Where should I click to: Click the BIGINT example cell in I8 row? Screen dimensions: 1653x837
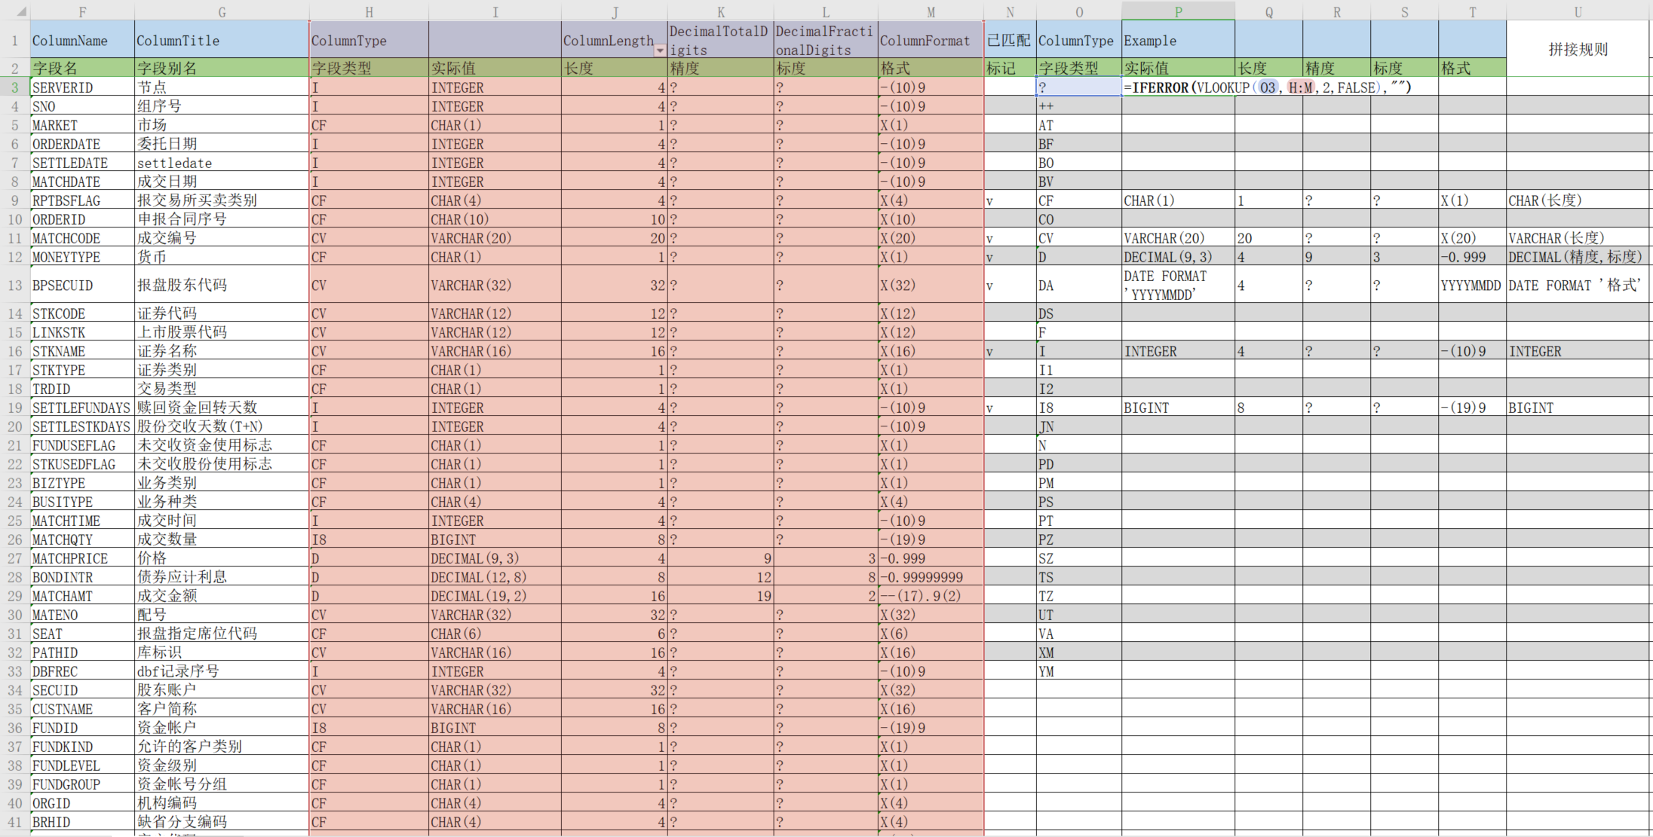(1178, 408)
